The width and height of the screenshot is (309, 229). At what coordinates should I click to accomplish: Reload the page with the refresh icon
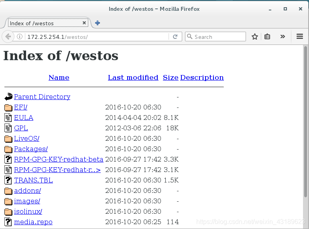click(x=175, y=36)
